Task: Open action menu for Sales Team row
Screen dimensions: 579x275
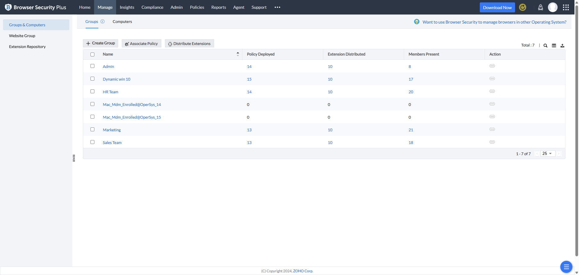Action: click(x=492, y=142)
